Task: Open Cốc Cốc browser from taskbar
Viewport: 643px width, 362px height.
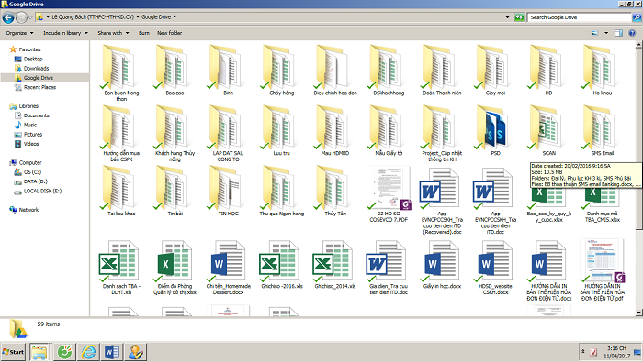Action: [64, 352]
